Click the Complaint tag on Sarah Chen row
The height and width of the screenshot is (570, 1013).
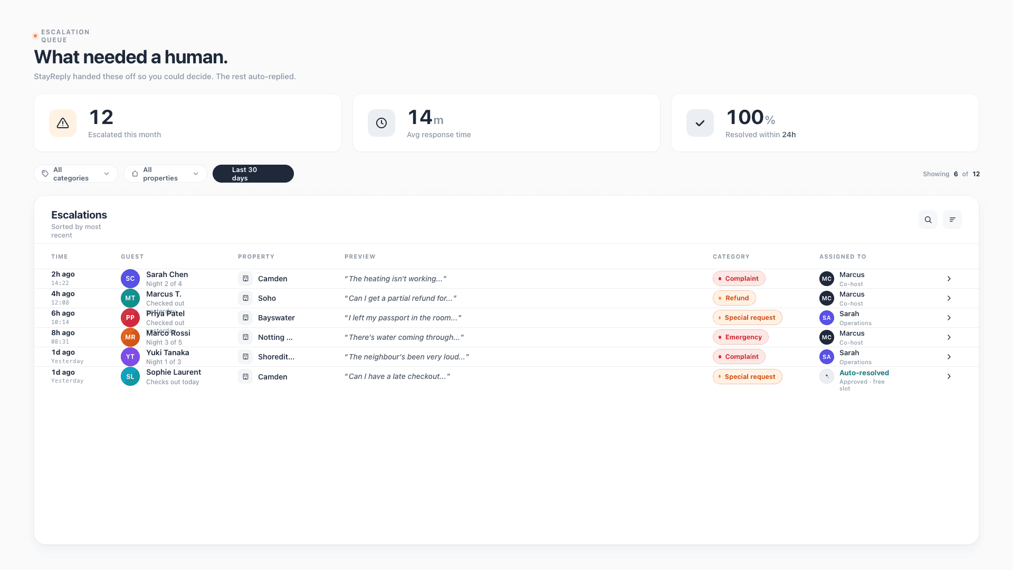click(739, 279)
